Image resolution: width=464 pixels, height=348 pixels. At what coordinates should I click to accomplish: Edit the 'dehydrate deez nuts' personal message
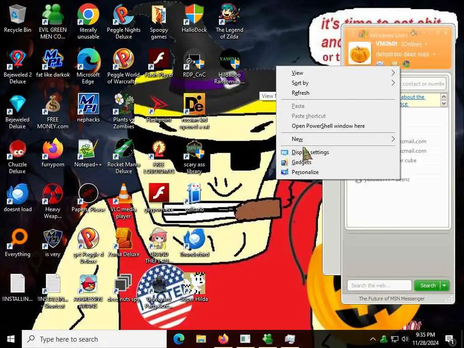pyautogui.click(x=402, y=54)
